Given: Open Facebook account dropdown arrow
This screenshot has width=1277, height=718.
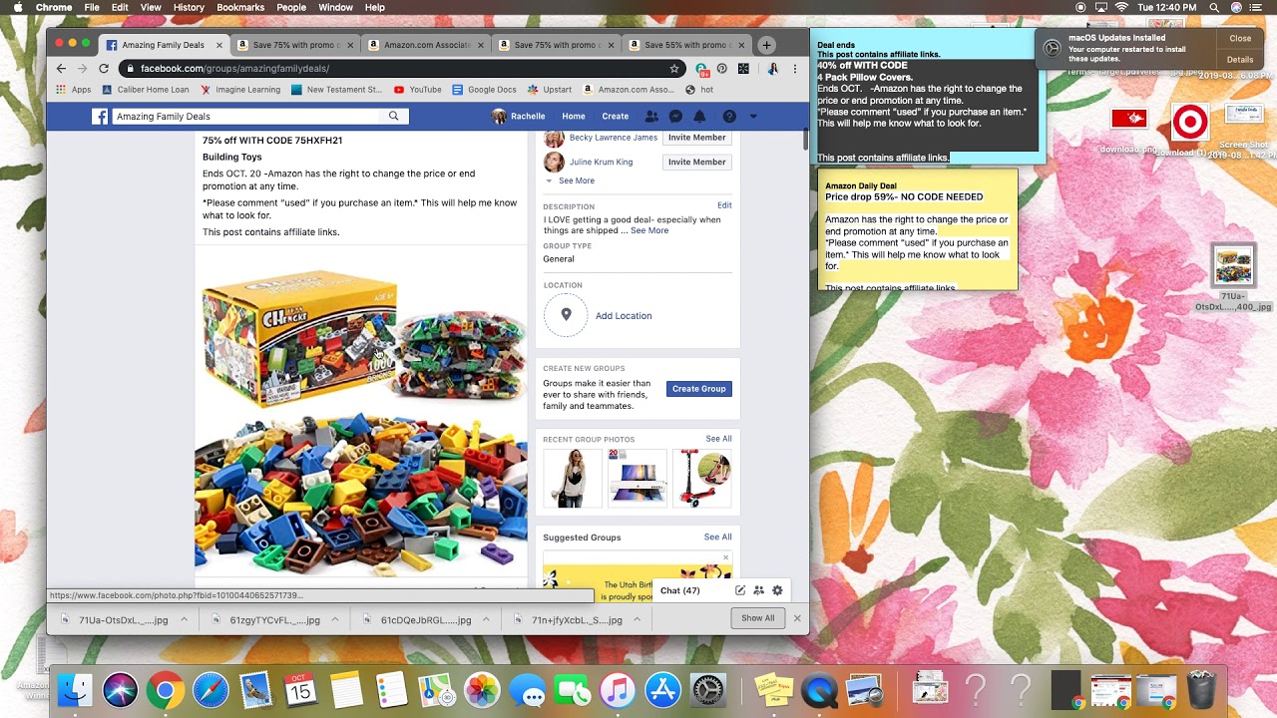Looking at the screenshot, I should [753, 117].
